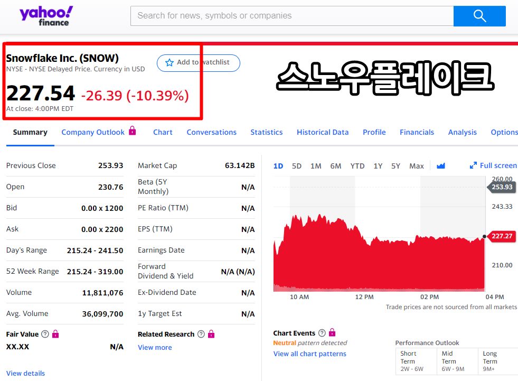Click the lock icon next to Fair Value
The width and height of the screenshot is (518, 381).
tap(55, 334)
